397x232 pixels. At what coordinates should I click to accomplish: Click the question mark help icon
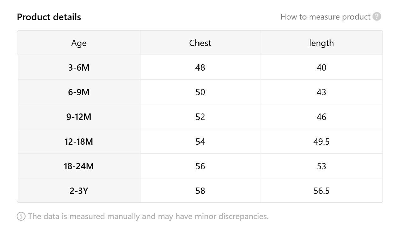click(377, 17)
